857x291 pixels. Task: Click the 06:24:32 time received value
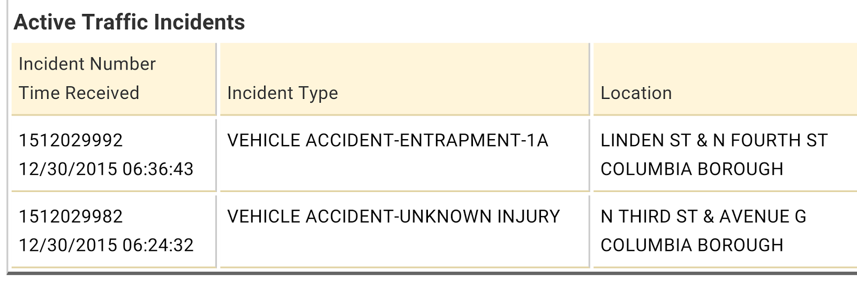pyautogui.click(x=158, y=246)
